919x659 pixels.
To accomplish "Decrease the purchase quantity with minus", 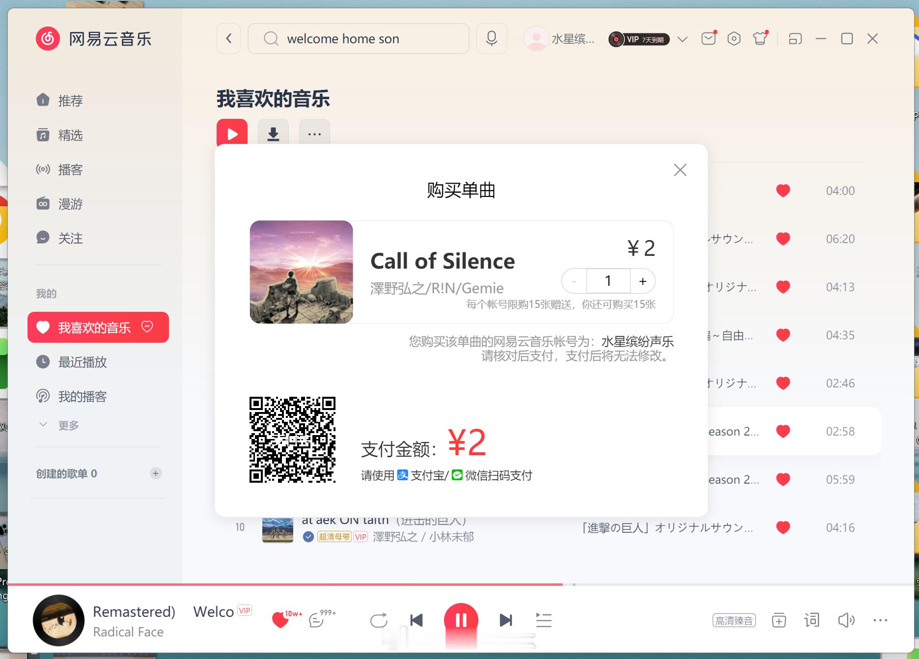I will (x=574, y=281).
